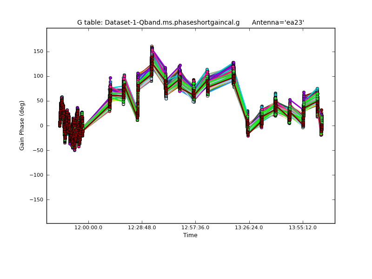Click the highest gain phase data peak

(x=152, y=47)
